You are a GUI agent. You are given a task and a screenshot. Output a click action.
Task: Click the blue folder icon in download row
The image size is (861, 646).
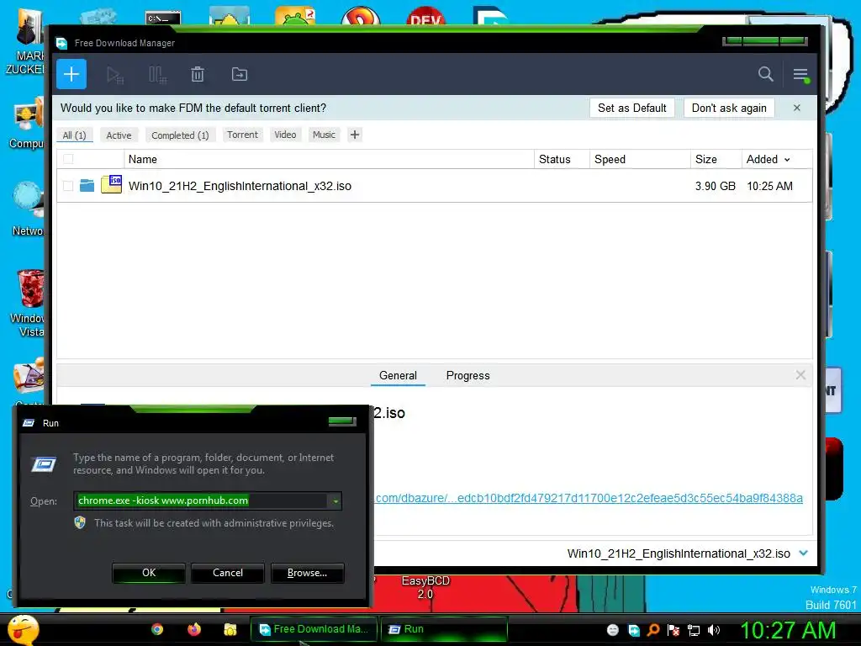point(87,186)
